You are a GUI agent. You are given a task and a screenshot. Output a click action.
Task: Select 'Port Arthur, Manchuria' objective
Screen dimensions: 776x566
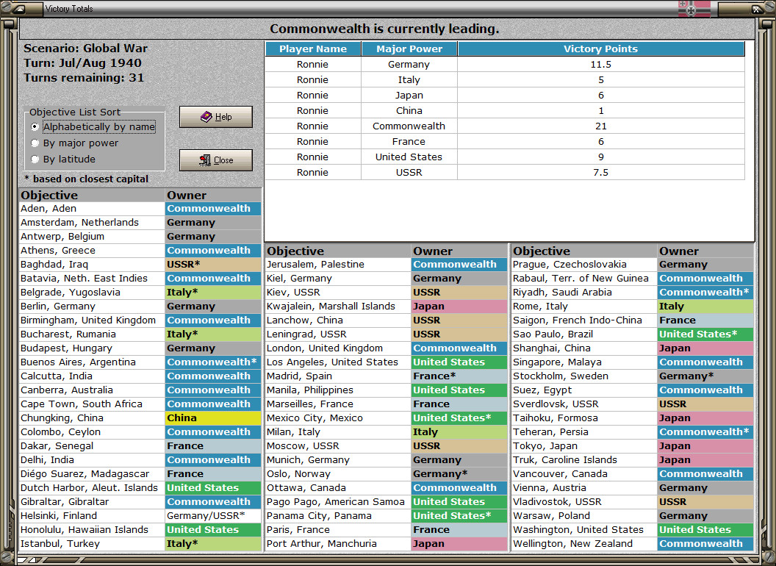(x=338, y=544)
